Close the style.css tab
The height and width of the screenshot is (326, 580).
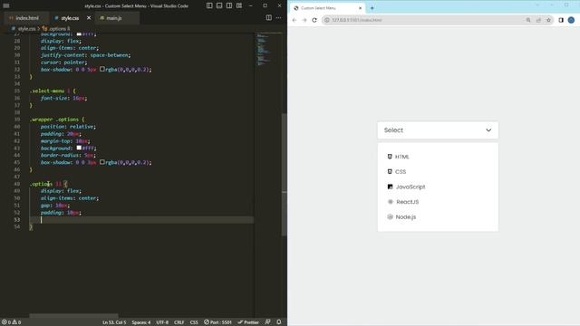(x=89, y=18)
